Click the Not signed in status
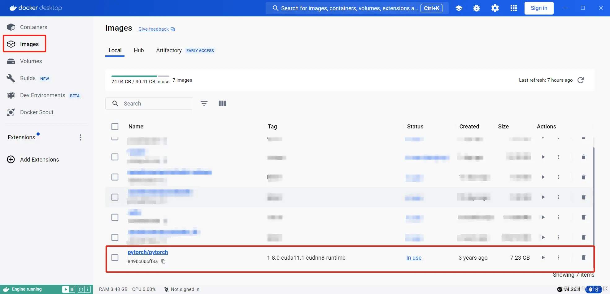Viewport: 610px width, 294px height. pos(182,289)
